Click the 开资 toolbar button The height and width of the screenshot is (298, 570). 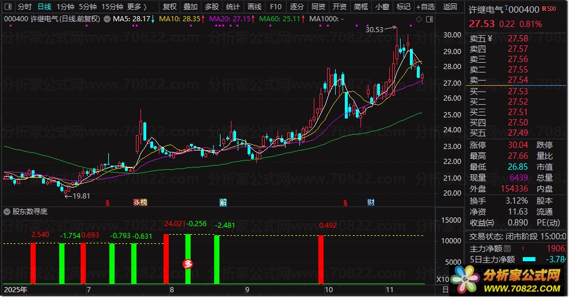click(x=340, y=6)
